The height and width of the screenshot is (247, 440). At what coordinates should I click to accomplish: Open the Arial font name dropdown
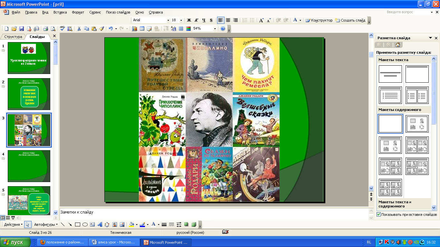coord(168,20)
